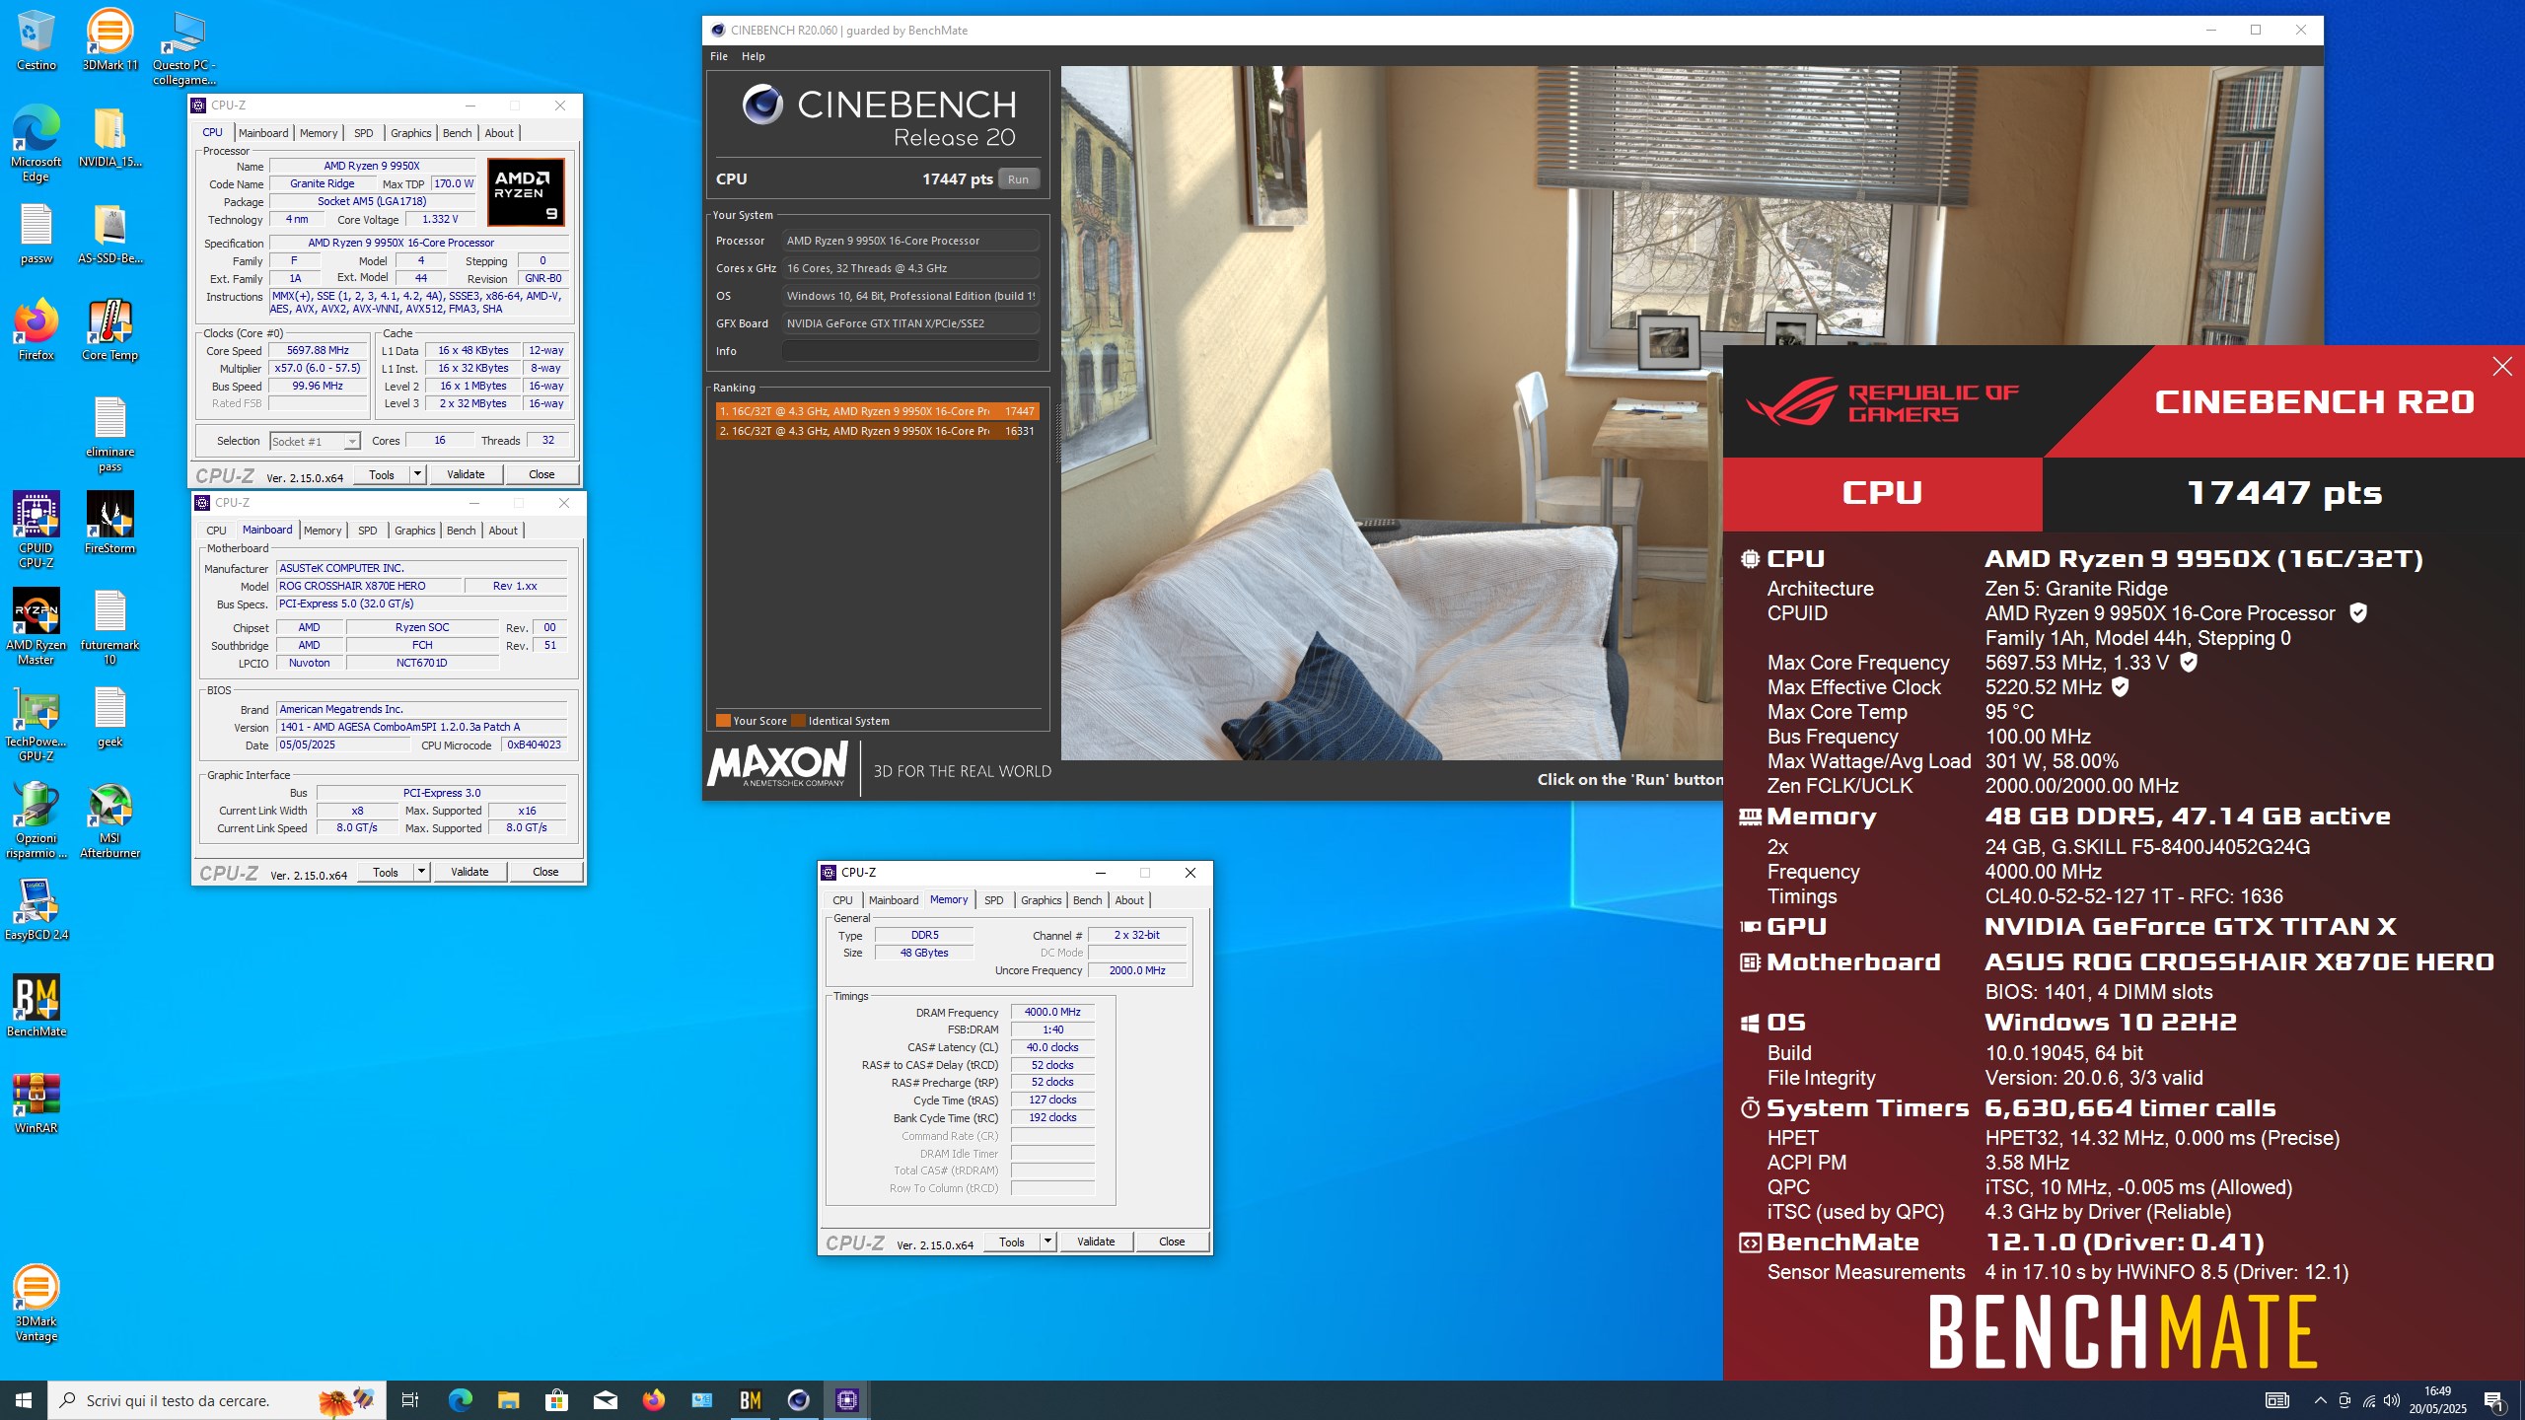The width and height of the screenshot is (2525, 1420).
Task: Open futuremark 10 text file icon
Action: click(x=109, y=627)
